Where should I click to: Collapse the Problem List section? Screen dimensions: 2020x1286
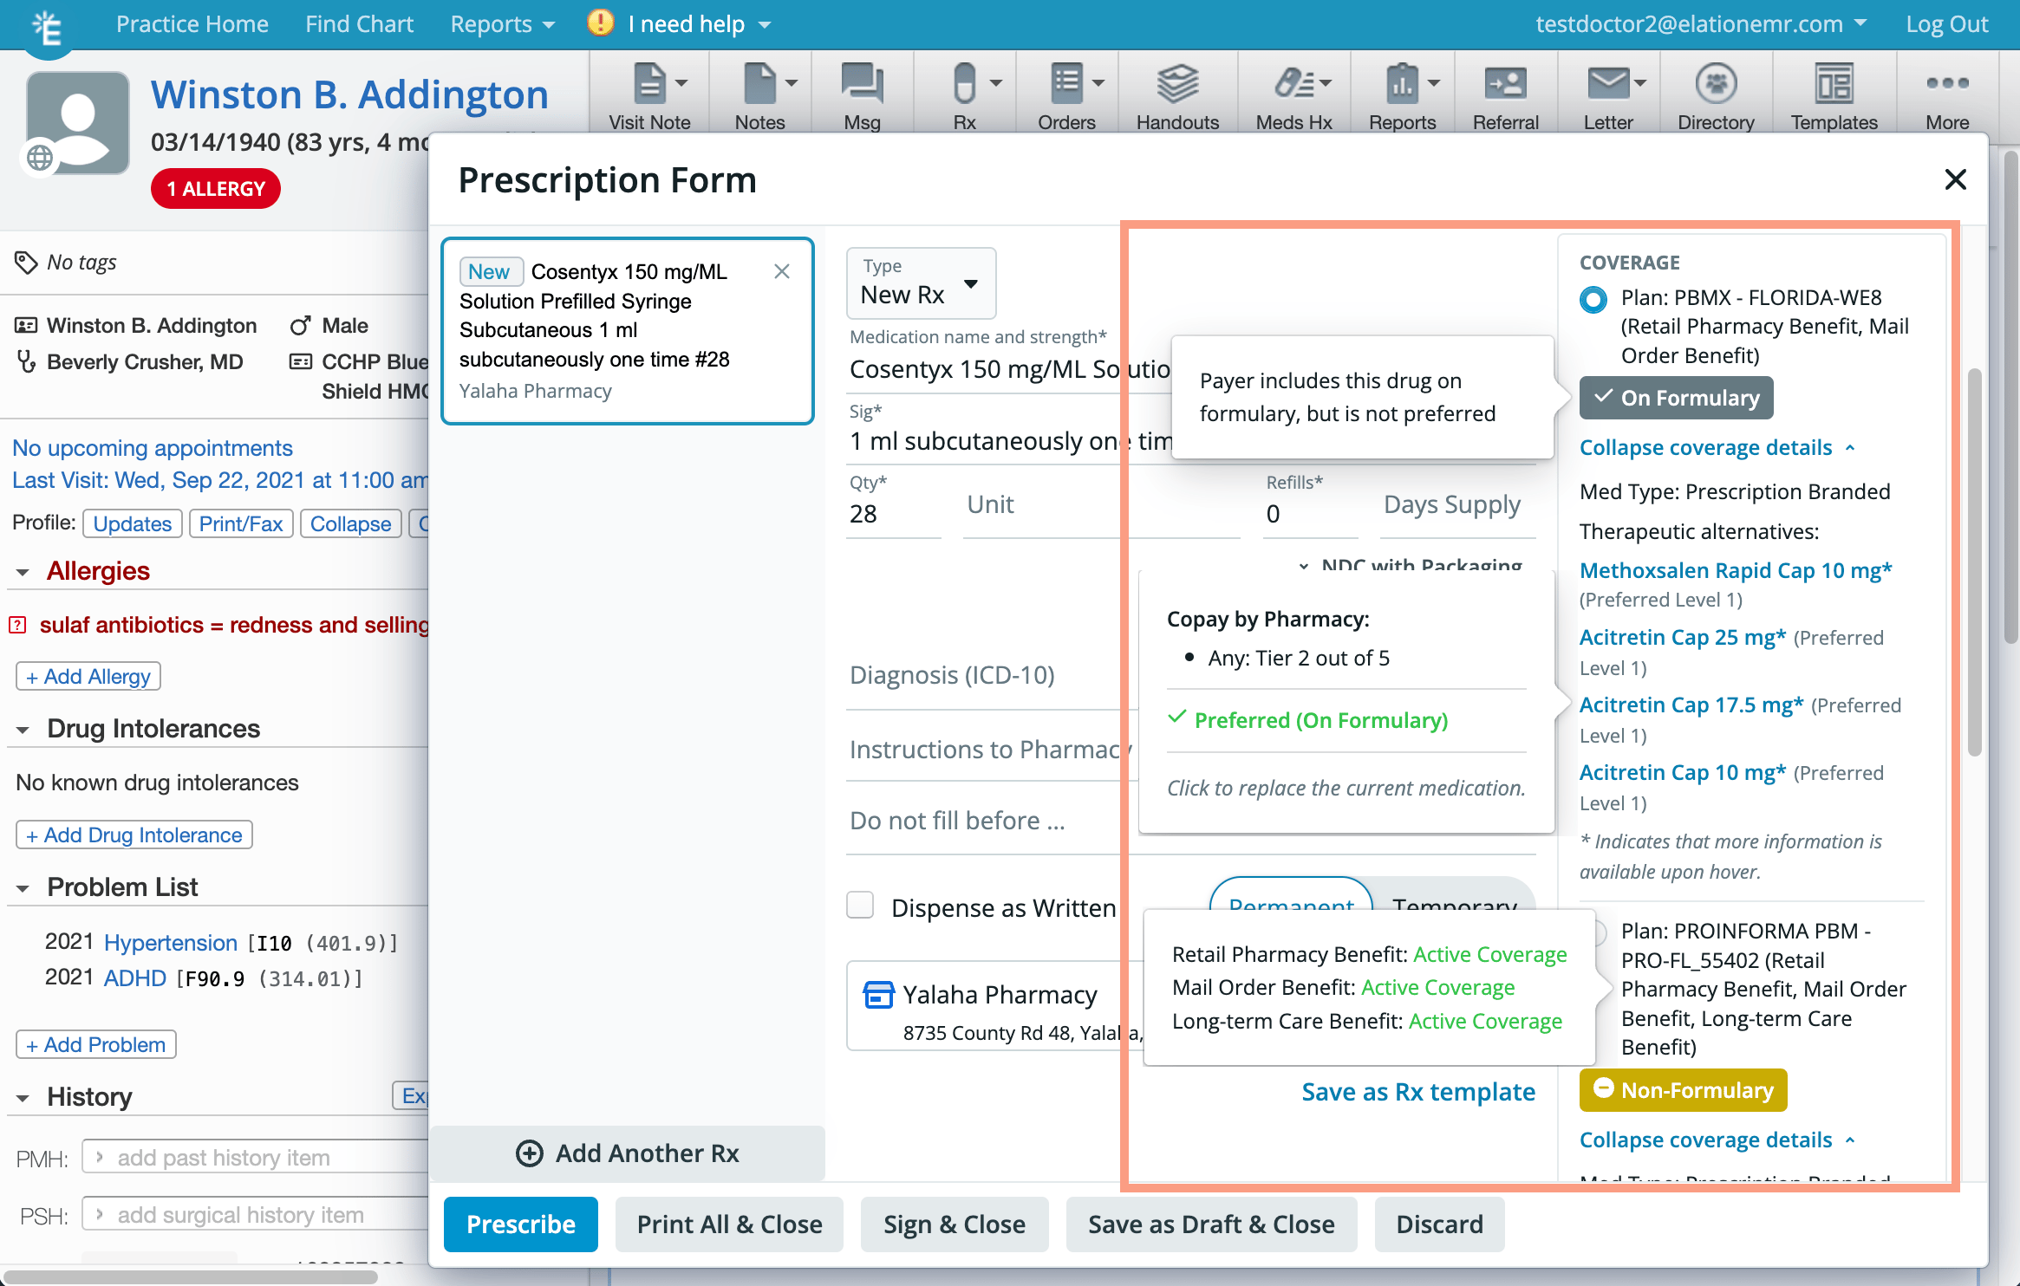(x=23, y=888)
